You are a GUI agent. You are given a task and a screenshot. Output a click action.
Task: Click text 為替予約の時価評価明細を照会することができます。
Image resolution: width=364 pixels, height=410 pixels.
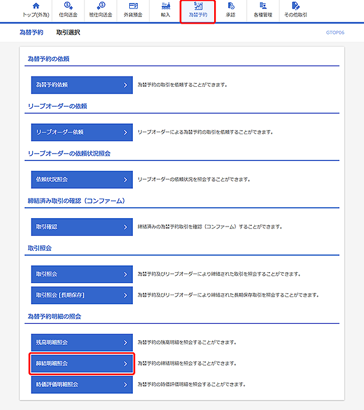click(x=192, y=384)
